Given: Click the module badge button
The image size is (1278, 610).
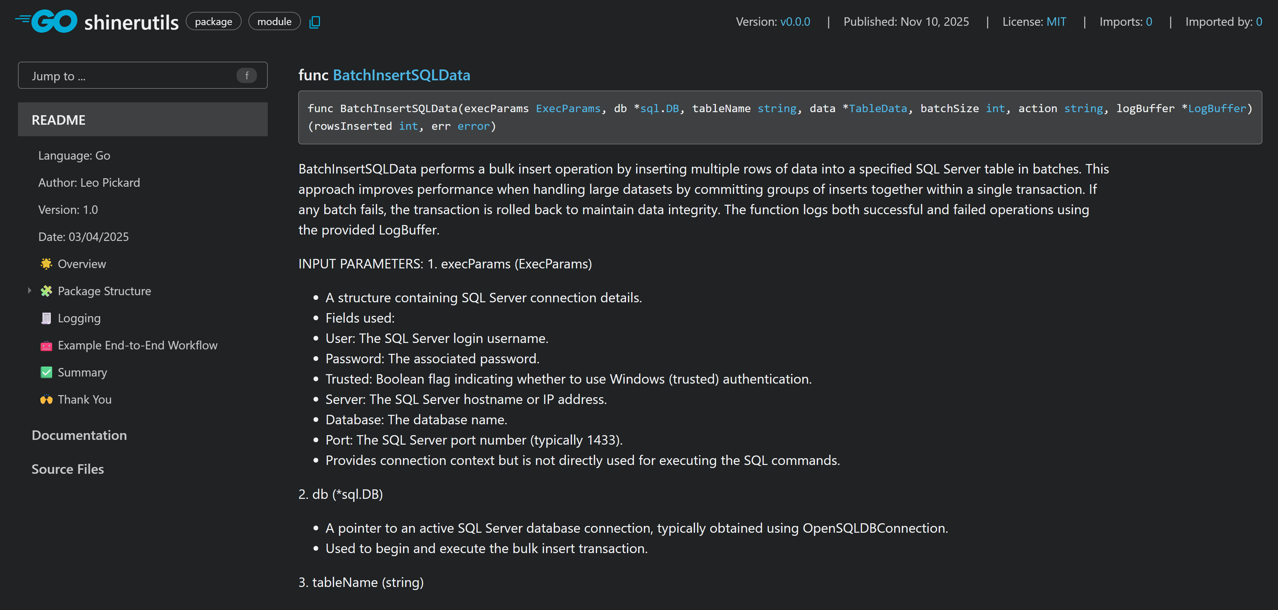Looking at the screenshot, I should [x=275, y=22].
